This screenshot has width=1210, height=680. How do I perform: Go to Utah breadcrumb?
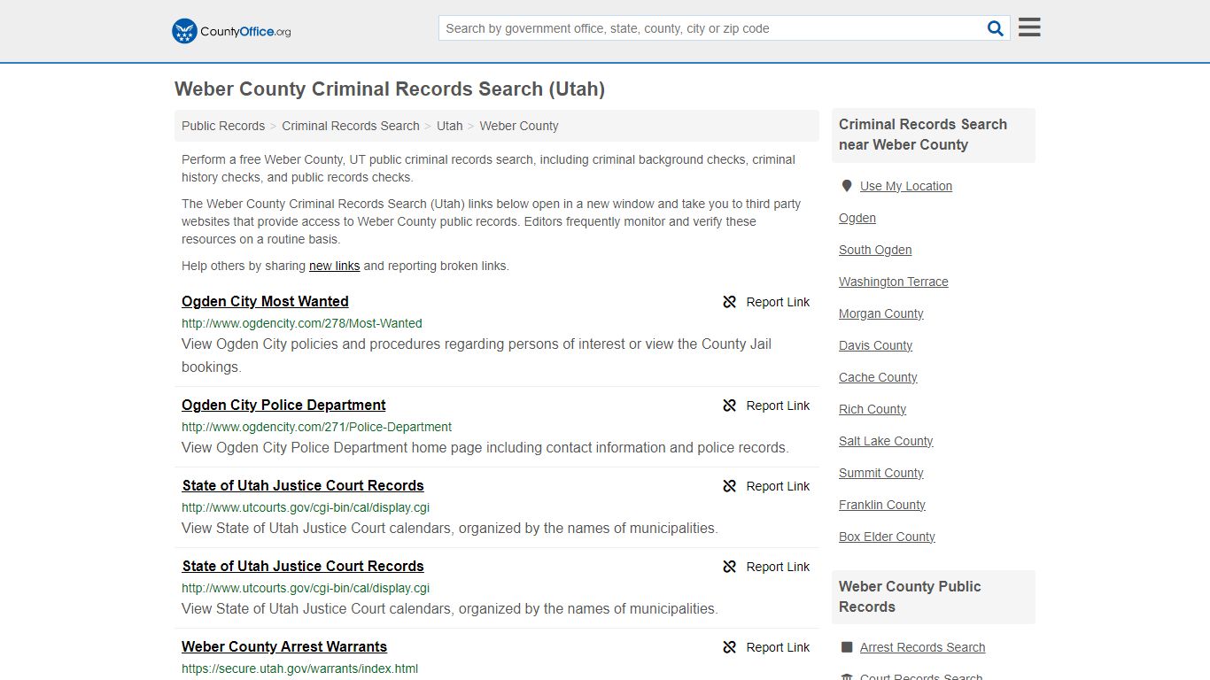450,126
